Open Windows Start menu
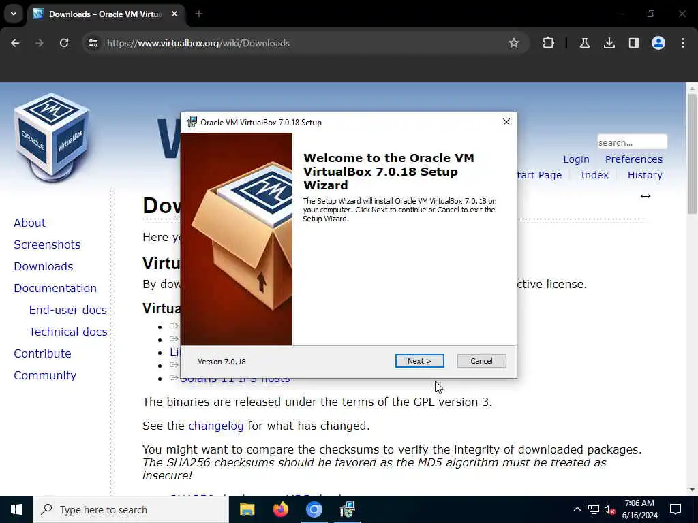The image size is (698, 523). tap(16, 509)
